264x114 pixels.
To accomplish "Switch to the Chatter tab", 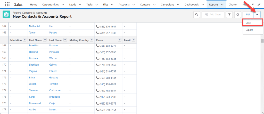I will [x=233, y=5].
